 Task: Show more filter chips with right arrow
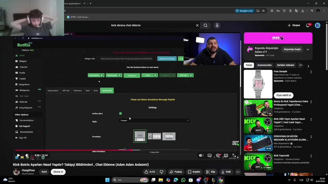coord(308,66)
